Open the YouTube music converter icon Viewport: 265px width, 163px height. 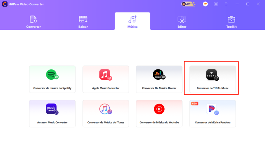(x=159, y=109)
